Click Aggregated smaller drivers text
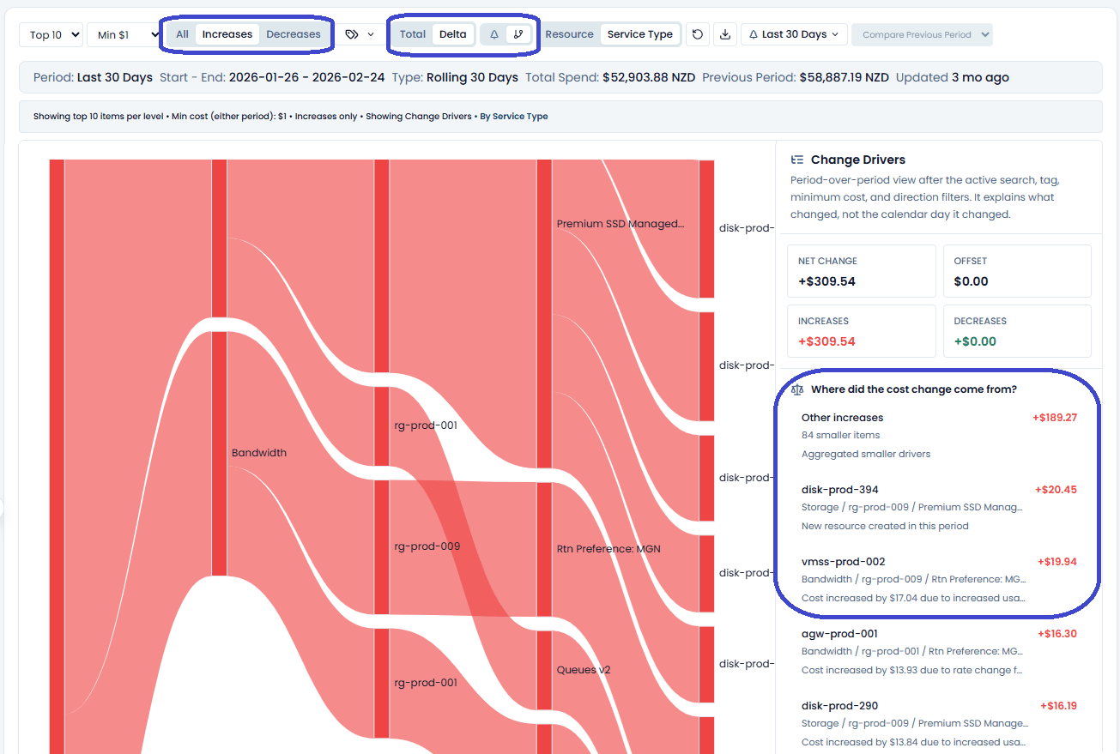 (866, 454)
